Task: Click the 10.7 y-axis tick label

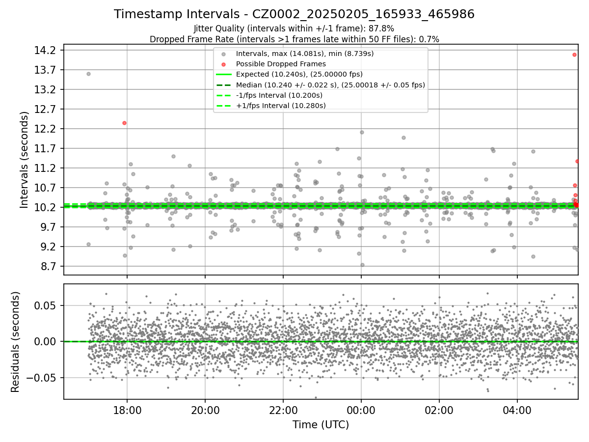Action: coord(46,188)
